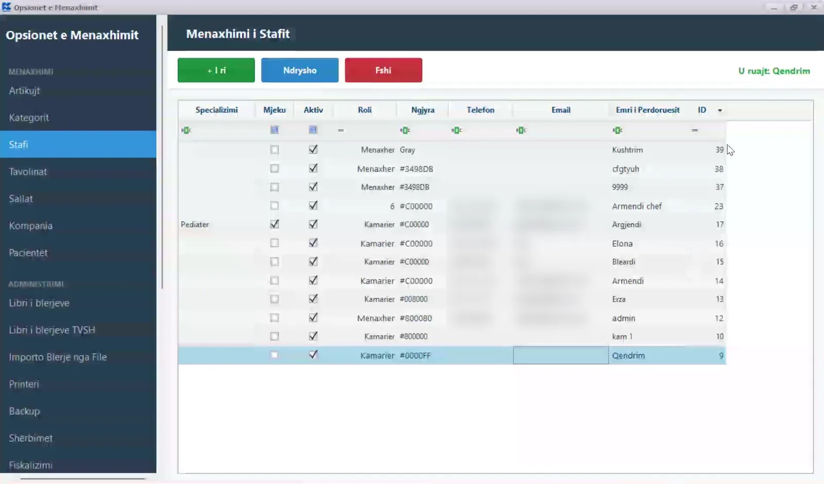824x484 pixels.
Task: Uncheck Mjeku box for Argjendi row
Action: pos(274,224)
